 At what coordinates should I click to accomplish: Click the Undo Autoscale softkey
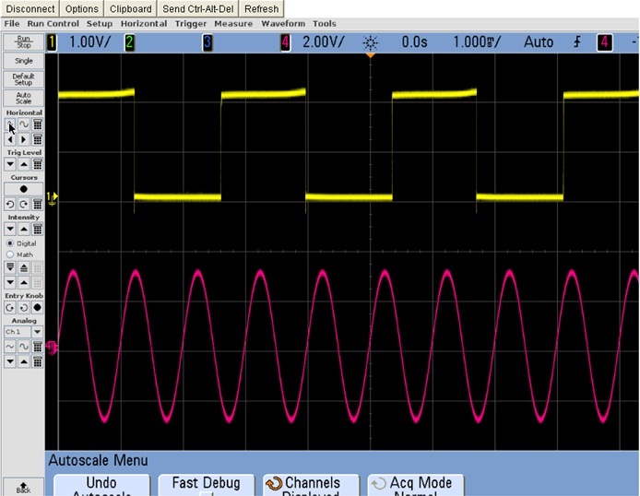(x=101, y=485)
